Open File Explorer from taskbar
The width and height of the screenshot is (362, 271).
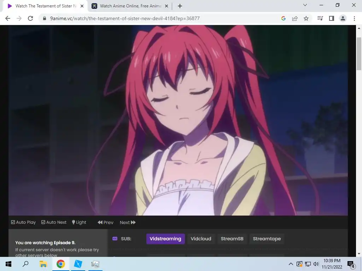click(43, 264)
